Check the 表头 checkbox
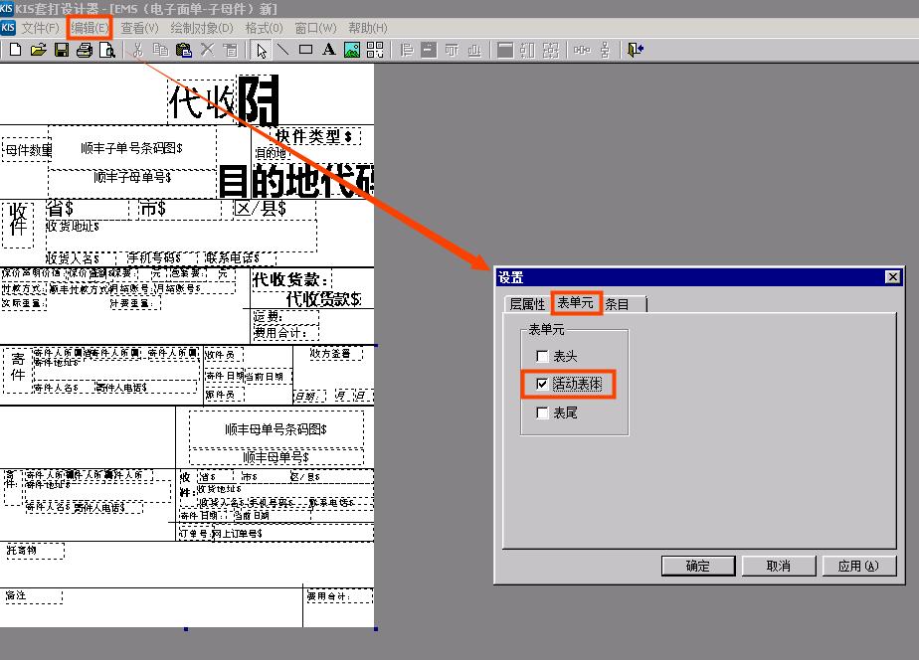 pyautogui.click(x=541, y=355)
